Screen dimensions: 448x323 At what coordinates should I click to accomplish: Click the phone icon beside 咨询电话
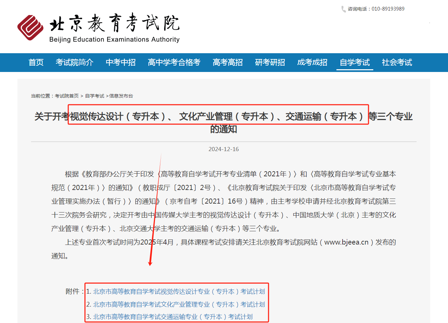[343, 9]
